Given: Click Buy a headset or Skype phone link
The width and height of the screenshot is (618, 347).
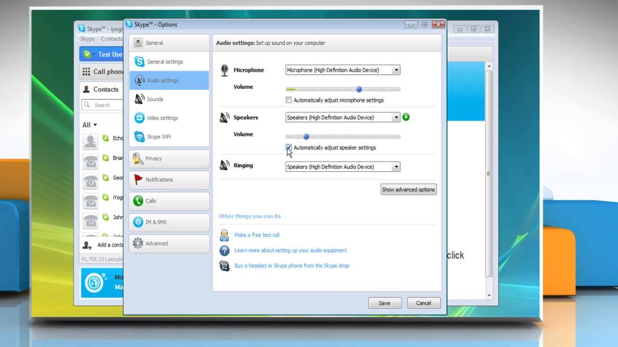Looking at the screenshot, I should 292,266.
